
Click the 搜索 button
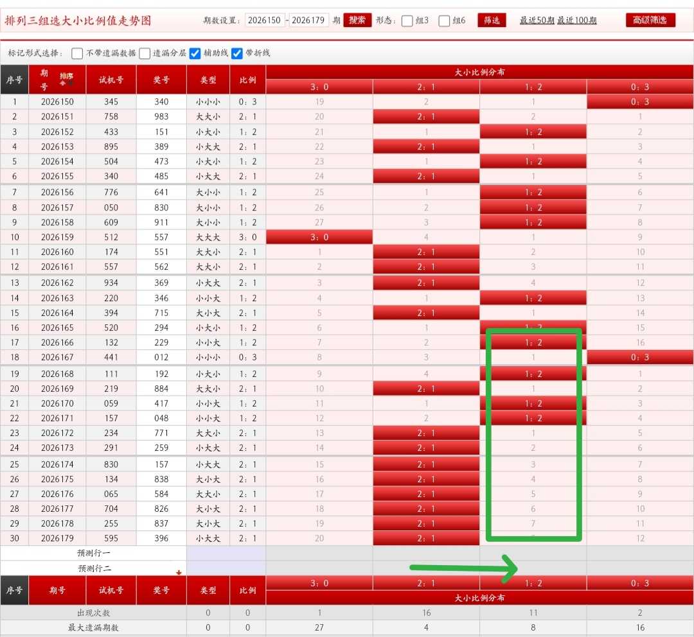point(357,20)
